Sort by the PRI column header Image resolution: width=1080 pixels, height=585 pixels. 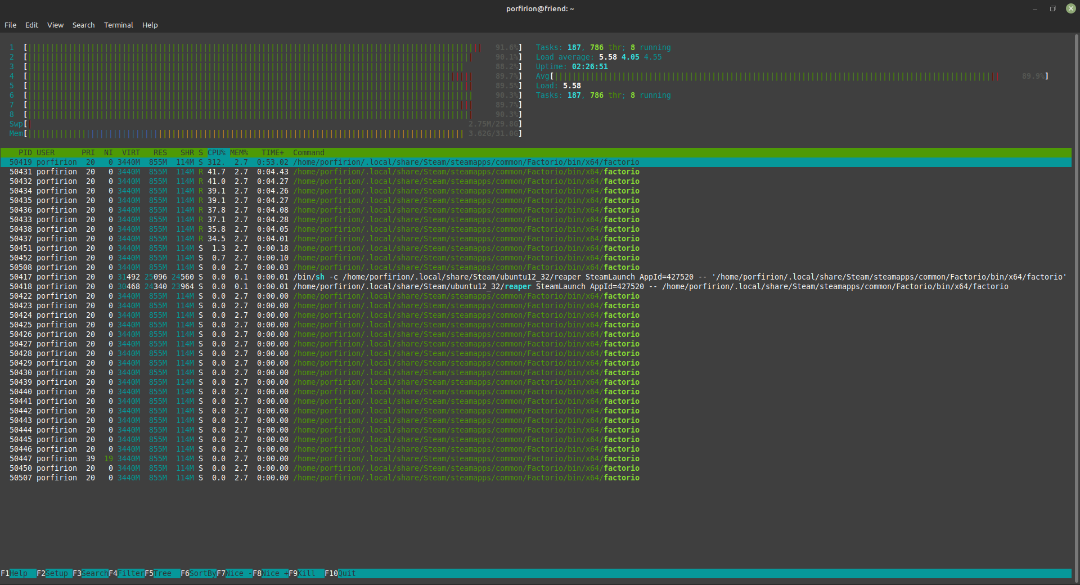88,152
